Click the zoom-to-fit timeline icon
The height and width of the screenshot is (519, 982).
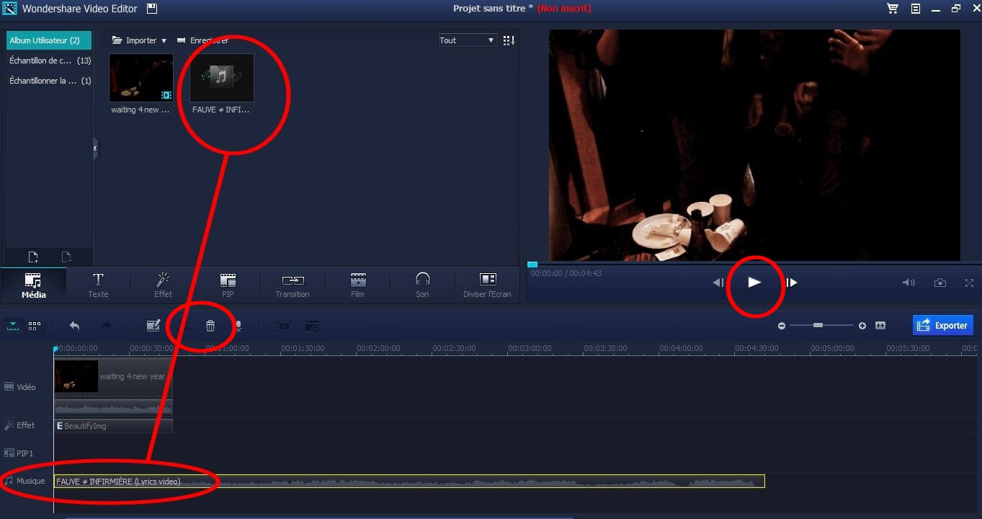(880, 326)
